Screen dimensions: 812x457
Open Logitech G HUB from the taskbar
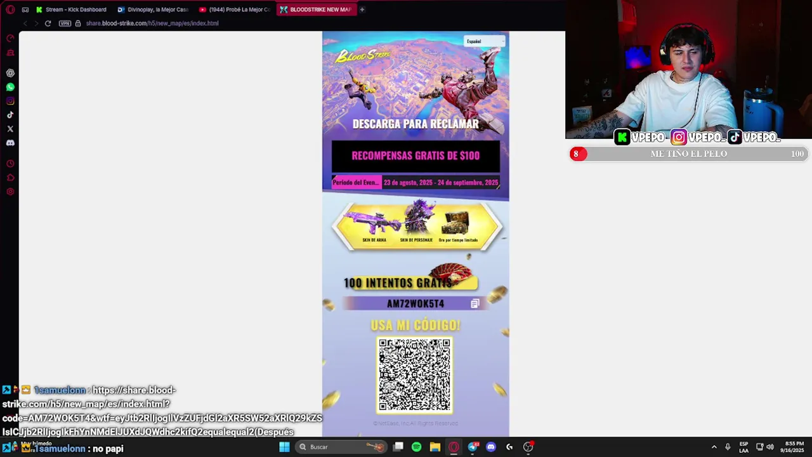click(509, 447)
